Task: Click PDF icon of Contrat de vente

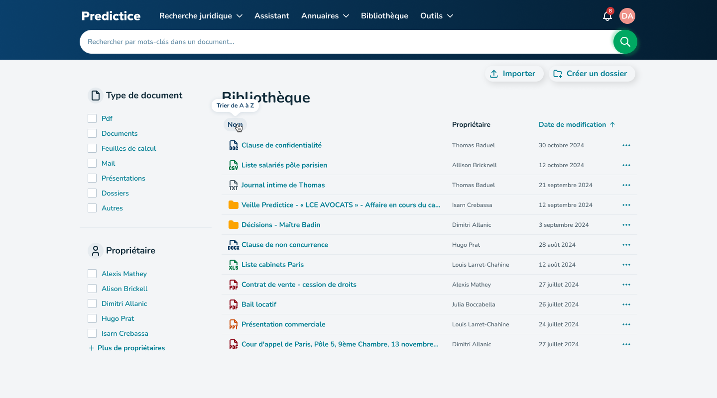Action: click(x=234, y=285)
